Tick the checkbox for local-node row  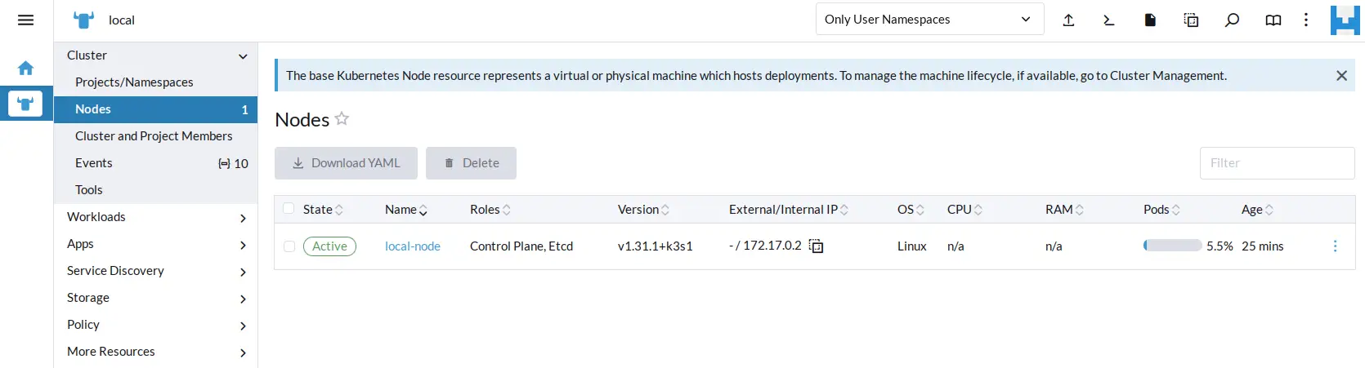coord(289,246)
